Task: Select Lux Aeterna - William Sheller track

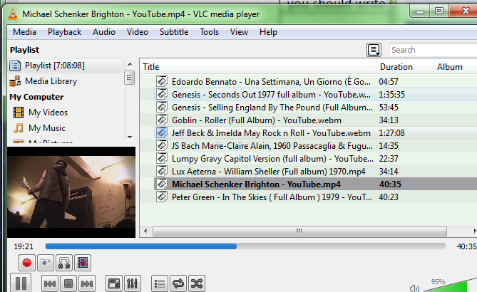Action: (315, 172)
